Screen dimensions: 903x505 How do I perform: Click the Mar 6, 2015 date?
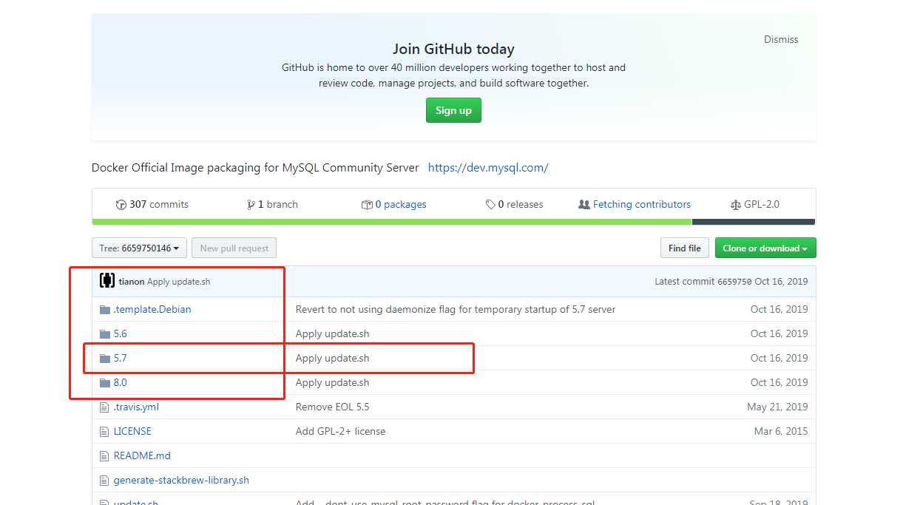tap(781, 431)
